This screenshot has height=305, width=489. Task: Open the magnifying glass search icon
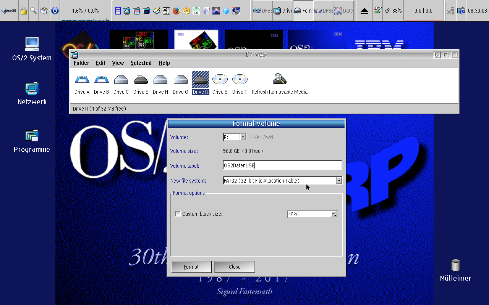[34, 11]
